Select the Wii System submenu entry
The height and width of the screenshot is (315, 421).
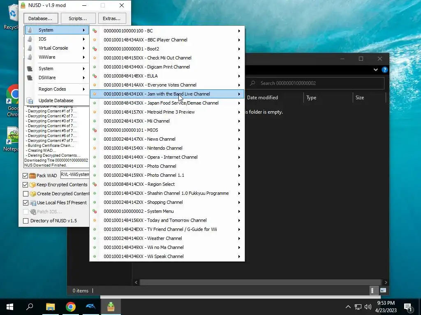click(57, 30)
